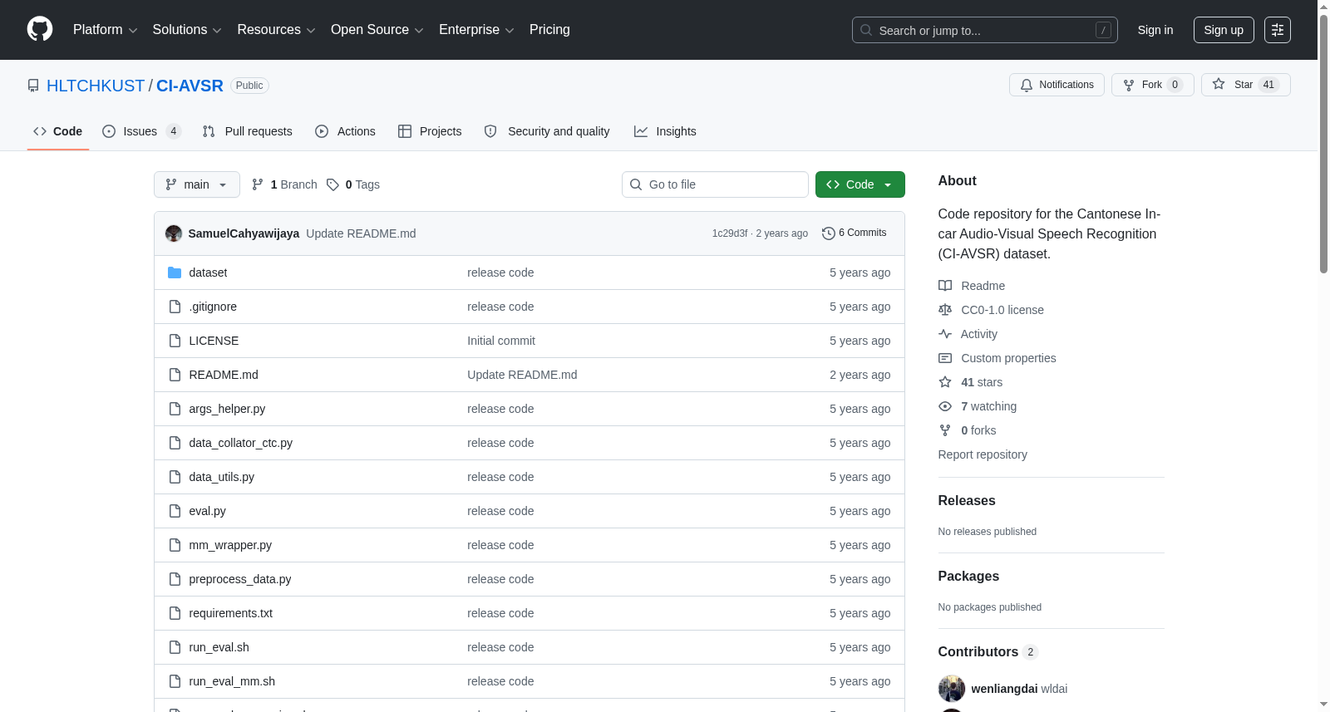Image resolution: width=1330 pixels, height=712 pixels.
Task: Click the args_helper.py file icon
Action: point(175,409)
